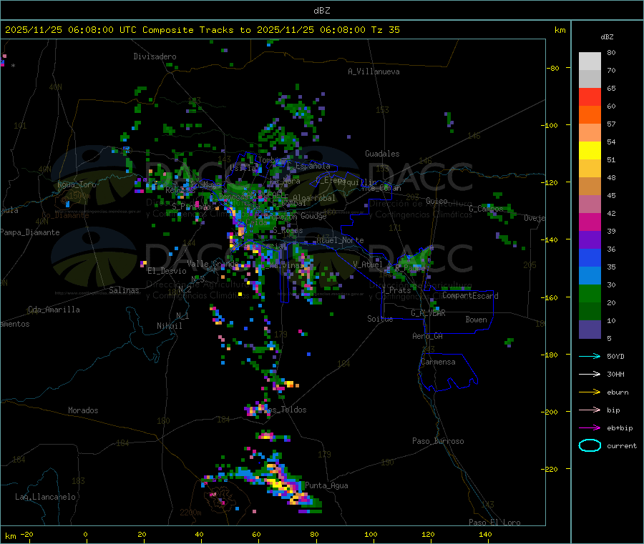Screen dimensions: 644x544
Task: Click the Cda_Amarilla map label
Action: (x=54, y=310)
